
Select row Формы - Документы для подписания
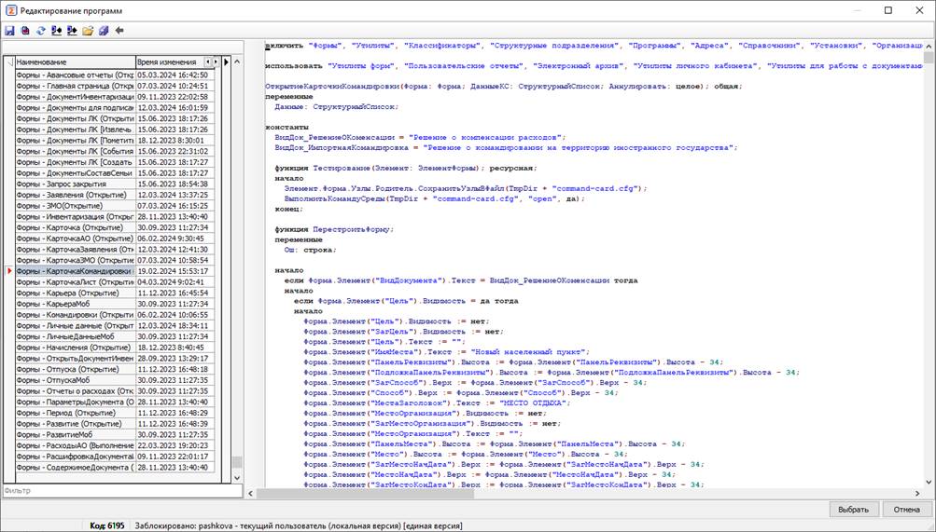pos(115,108)
